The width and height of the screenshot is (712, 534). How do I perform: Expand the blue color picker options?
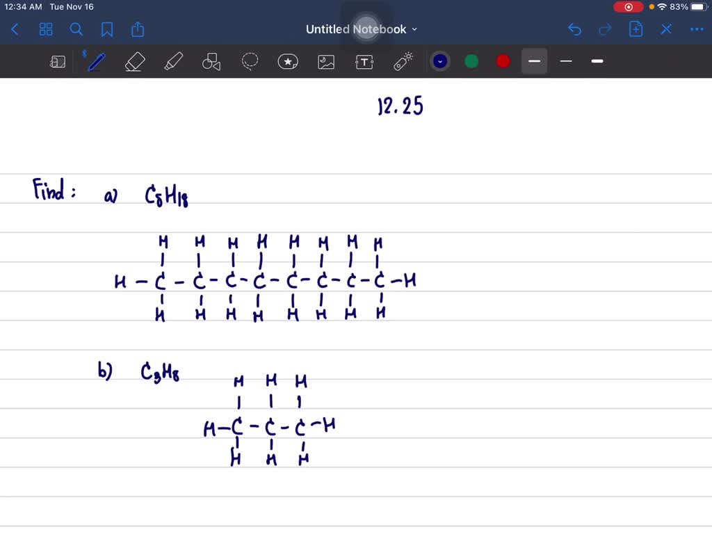click(439, 61)
